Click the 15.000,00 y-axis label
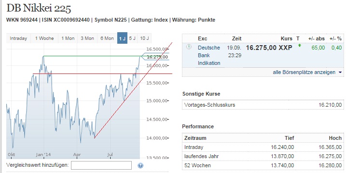This screenshot has height=173, width=346. tap(157, 101)
